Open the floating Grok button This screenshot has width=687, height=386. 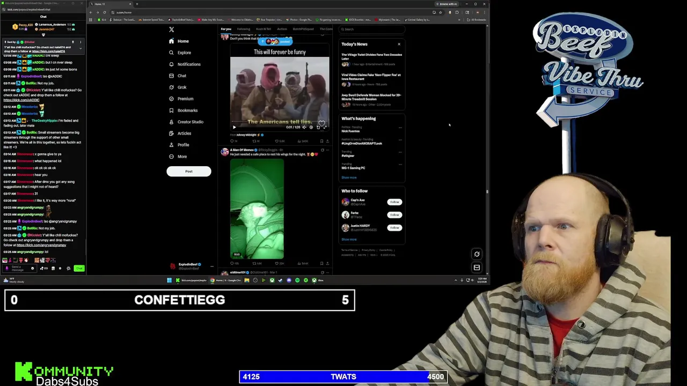[x=477, y=254]
